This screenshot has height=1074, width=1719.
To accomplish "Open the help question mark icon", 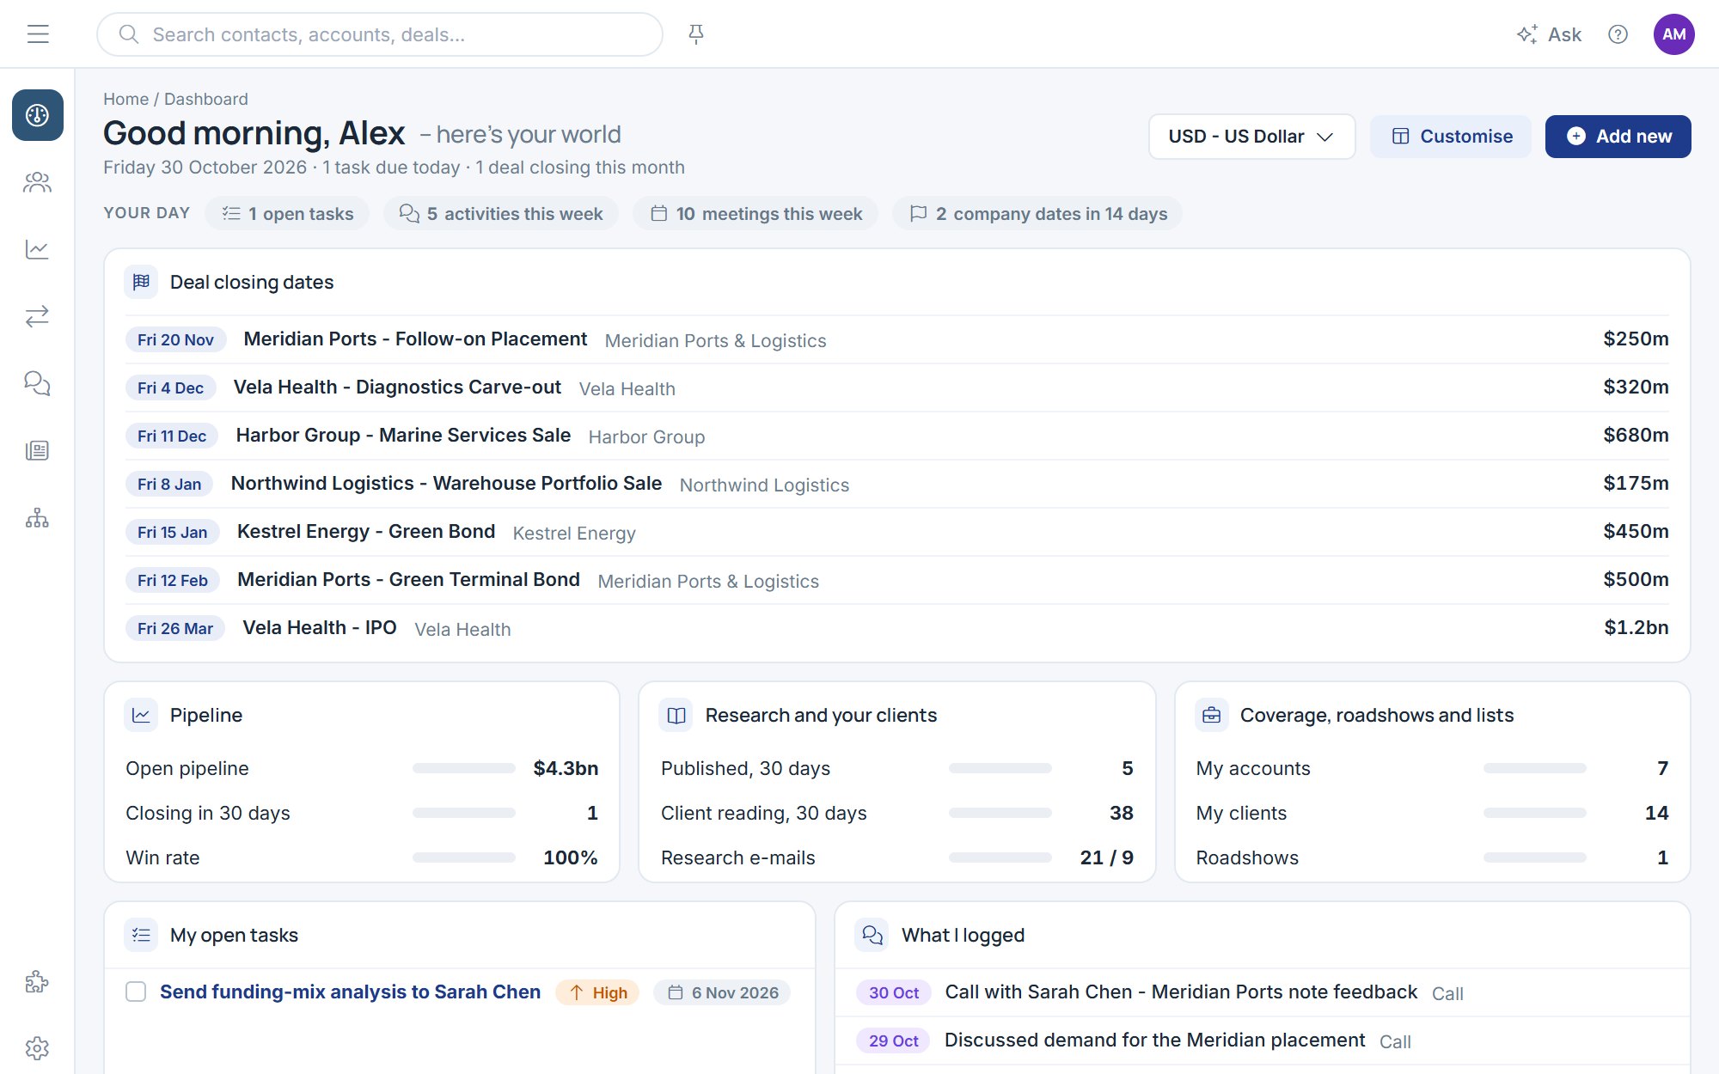I will click(x=1618, y=34).
